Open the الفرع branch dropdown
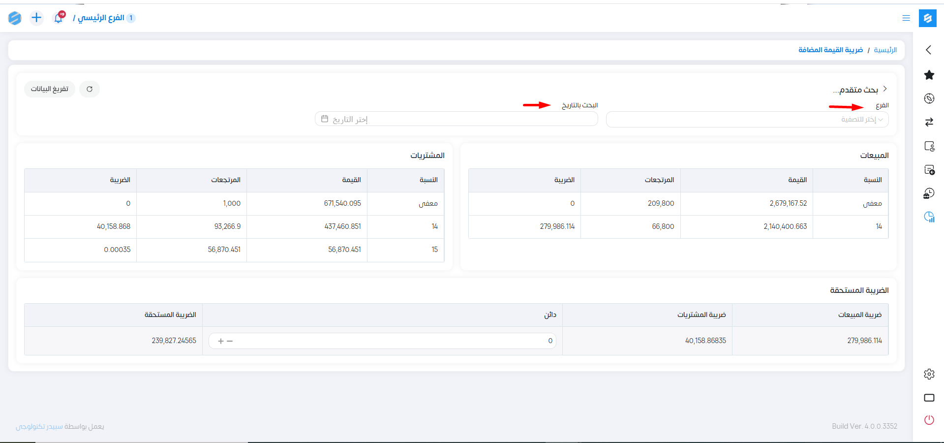Screen dimensions: 944x443 click(x=747, y=120)
